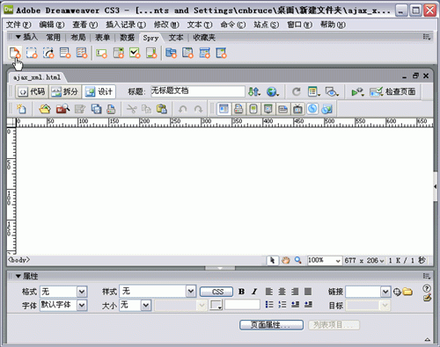This screenshot has width=440, height=347.
Task: Click the Open file folder icon
Action: pyautogui.click(x=45, y=109)
